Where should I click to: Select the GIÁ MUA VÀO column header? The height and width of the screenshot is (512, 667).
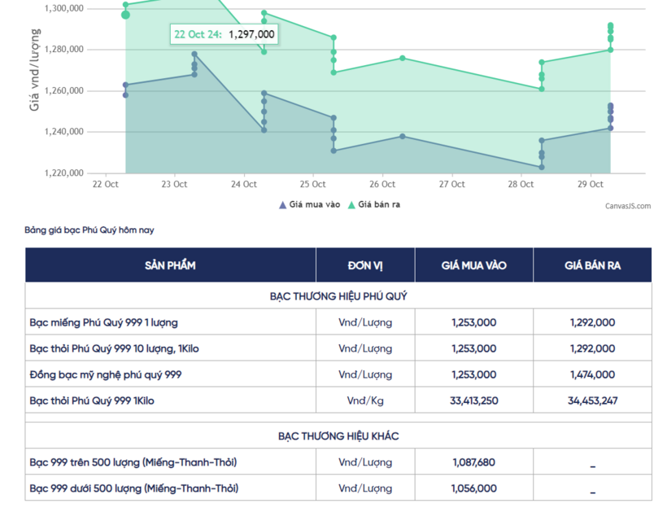[474, 265]
